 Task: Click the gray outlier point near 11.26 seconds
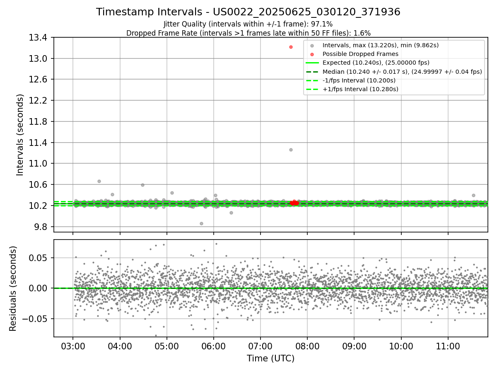tap(291, 150)
